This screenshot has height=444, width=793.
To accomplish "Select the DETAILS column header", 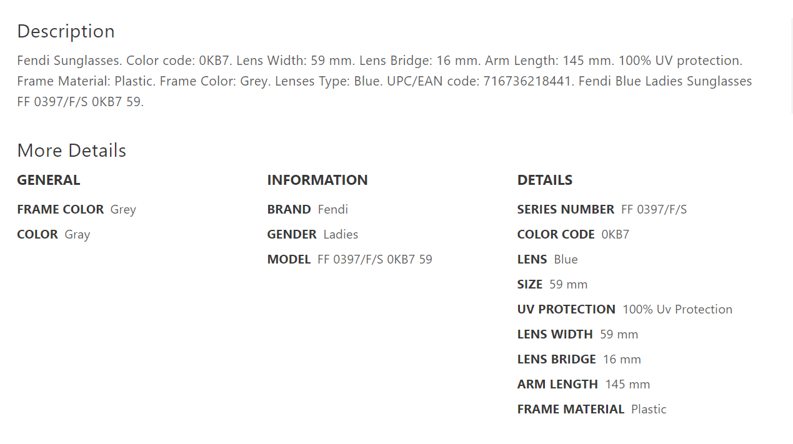I will pos(544,180).
